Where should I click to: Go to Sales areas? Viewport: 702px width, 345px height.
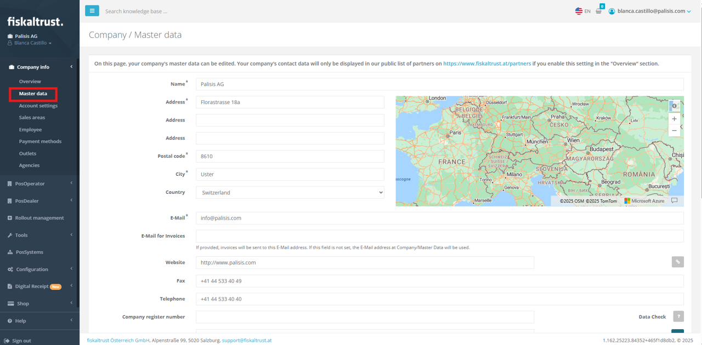32,117
